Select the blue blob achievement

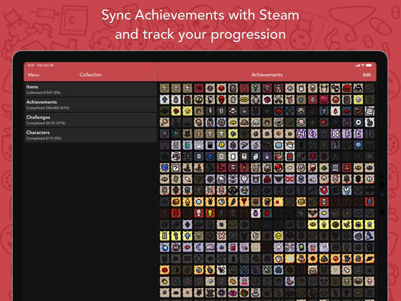pos(358,145)
